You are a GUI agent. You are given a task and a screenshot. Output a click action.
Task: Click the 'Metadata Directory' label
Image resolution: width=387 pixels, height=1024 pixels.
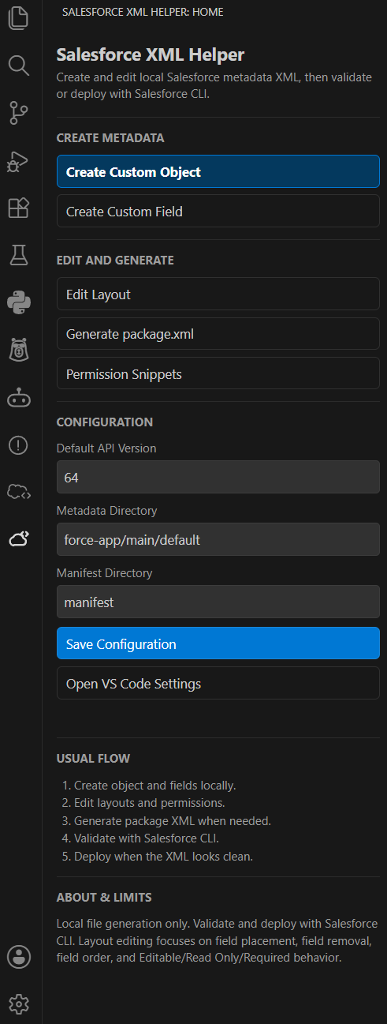[x=107, y=511]
